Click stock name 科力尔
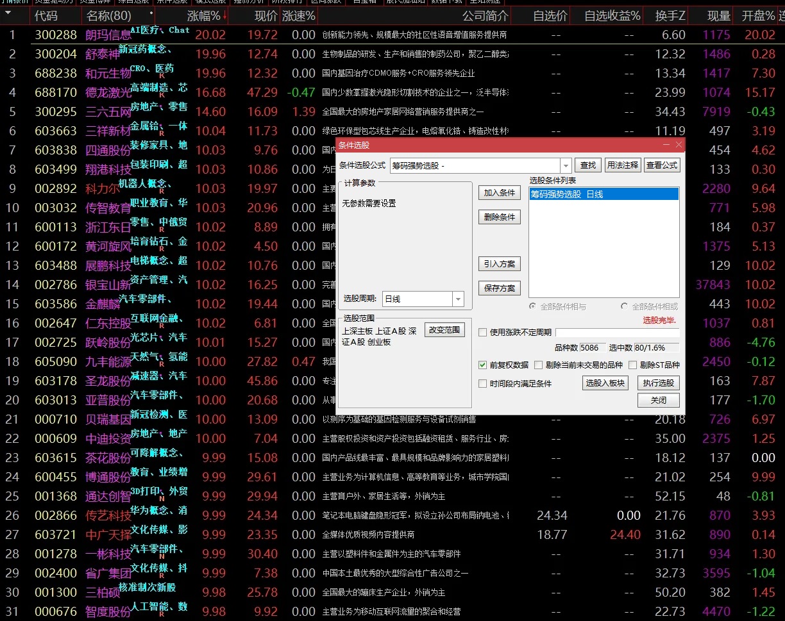Image resolution: width=785 pixels, height=621 pixels. [103, 188]
